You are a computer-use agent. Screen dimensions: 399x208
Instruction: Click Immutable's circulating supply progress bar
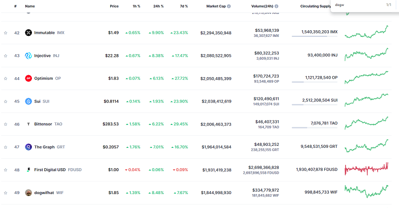pos(314,37)
